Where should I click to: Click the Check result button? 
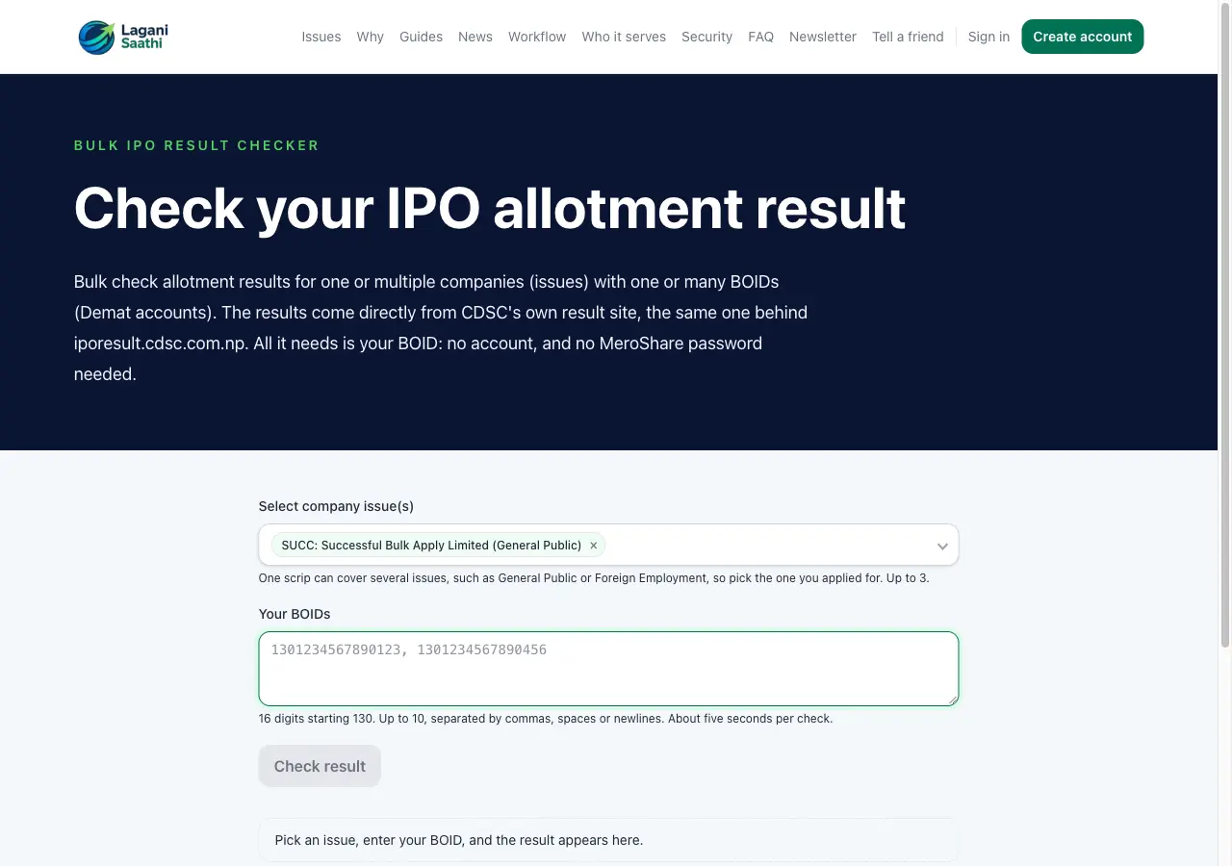(320, 766)
